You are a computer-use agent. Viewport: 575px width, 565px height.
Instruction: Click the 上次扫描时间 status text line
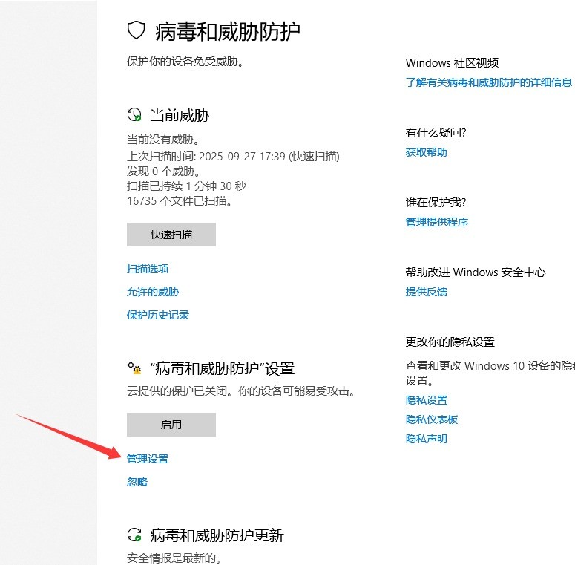click(233, 156)
